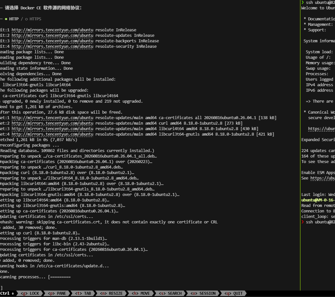The width and height of the screenshot is (335, 297).
Task: Click the 'Last login:' line in right pane
Action: point(318,195)
